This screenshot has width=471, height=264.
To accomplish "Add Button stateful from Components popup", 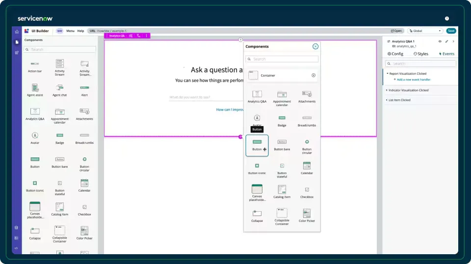I will click(x=282, y=171).
